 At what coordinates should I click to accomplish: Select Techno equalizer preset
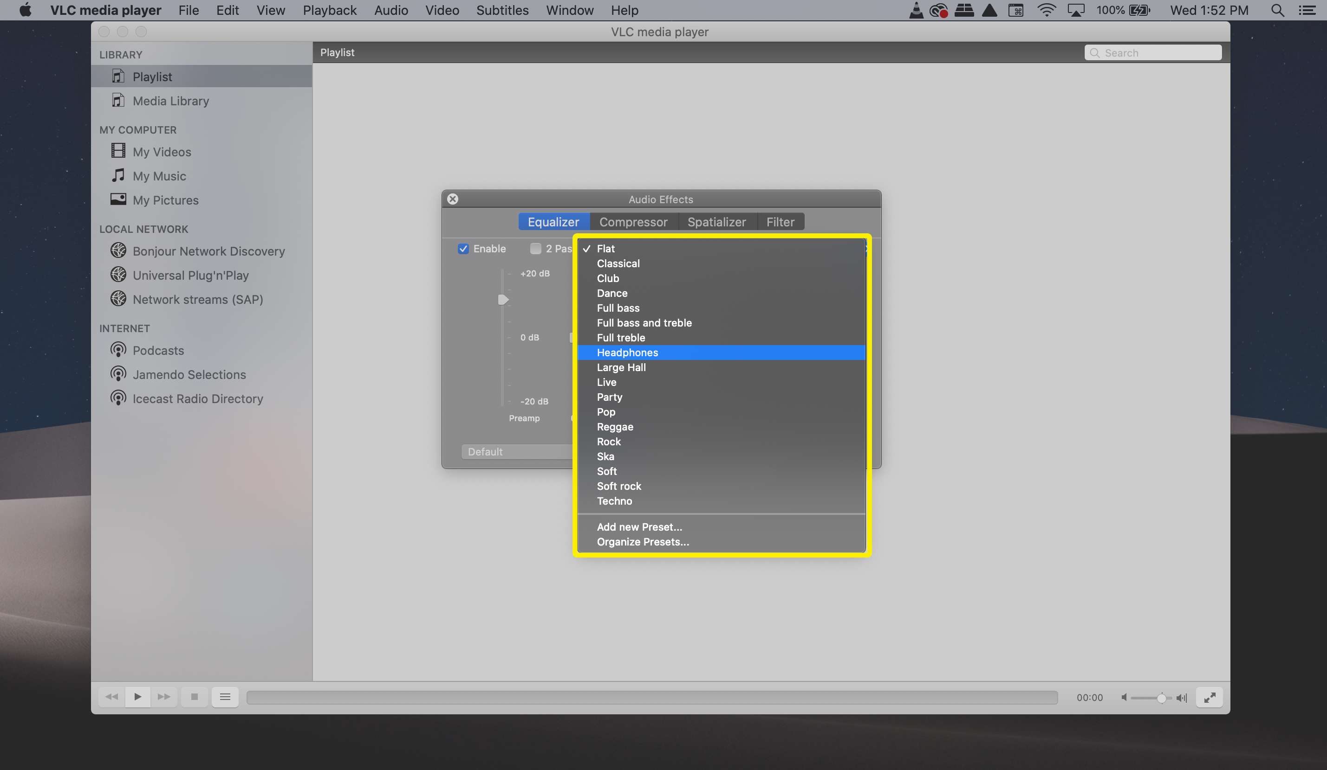[x=615, y=500]
